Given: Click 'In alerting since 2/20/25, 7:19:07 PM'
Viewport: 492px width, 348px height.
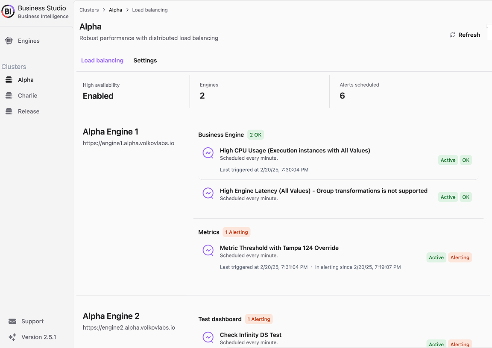Looking at the screenshot, I should coord(358,267).
